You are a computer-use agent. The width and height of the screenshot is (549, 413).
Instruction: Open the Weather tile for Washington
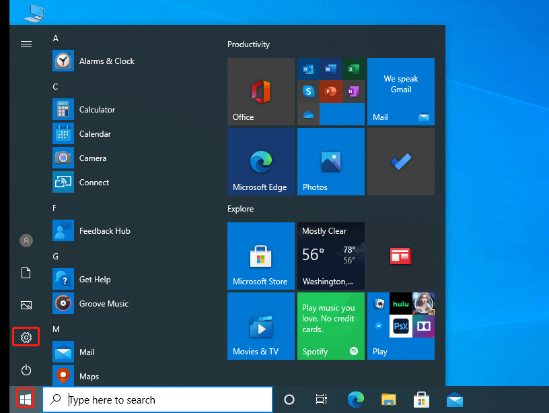point(330,256)
